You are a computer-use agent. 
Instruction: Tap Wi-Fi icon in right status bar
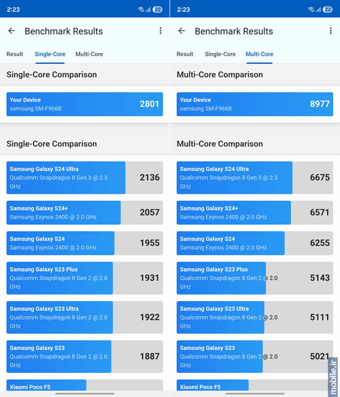coord(311,10)
